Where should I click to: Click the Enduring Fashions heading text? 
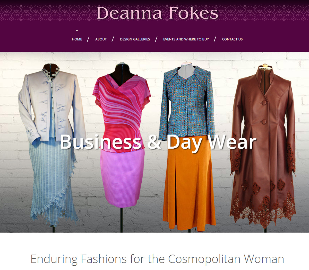click(x=157, y=259)
